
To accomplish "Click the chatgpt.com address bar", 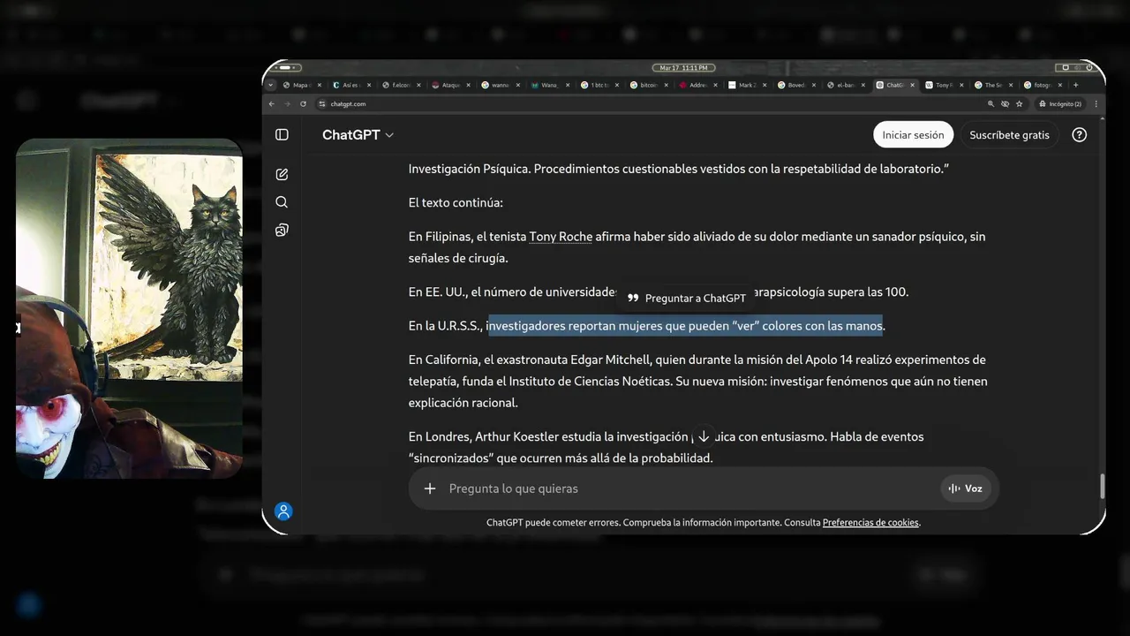I will pyautogui.click(x=653, y=103).
